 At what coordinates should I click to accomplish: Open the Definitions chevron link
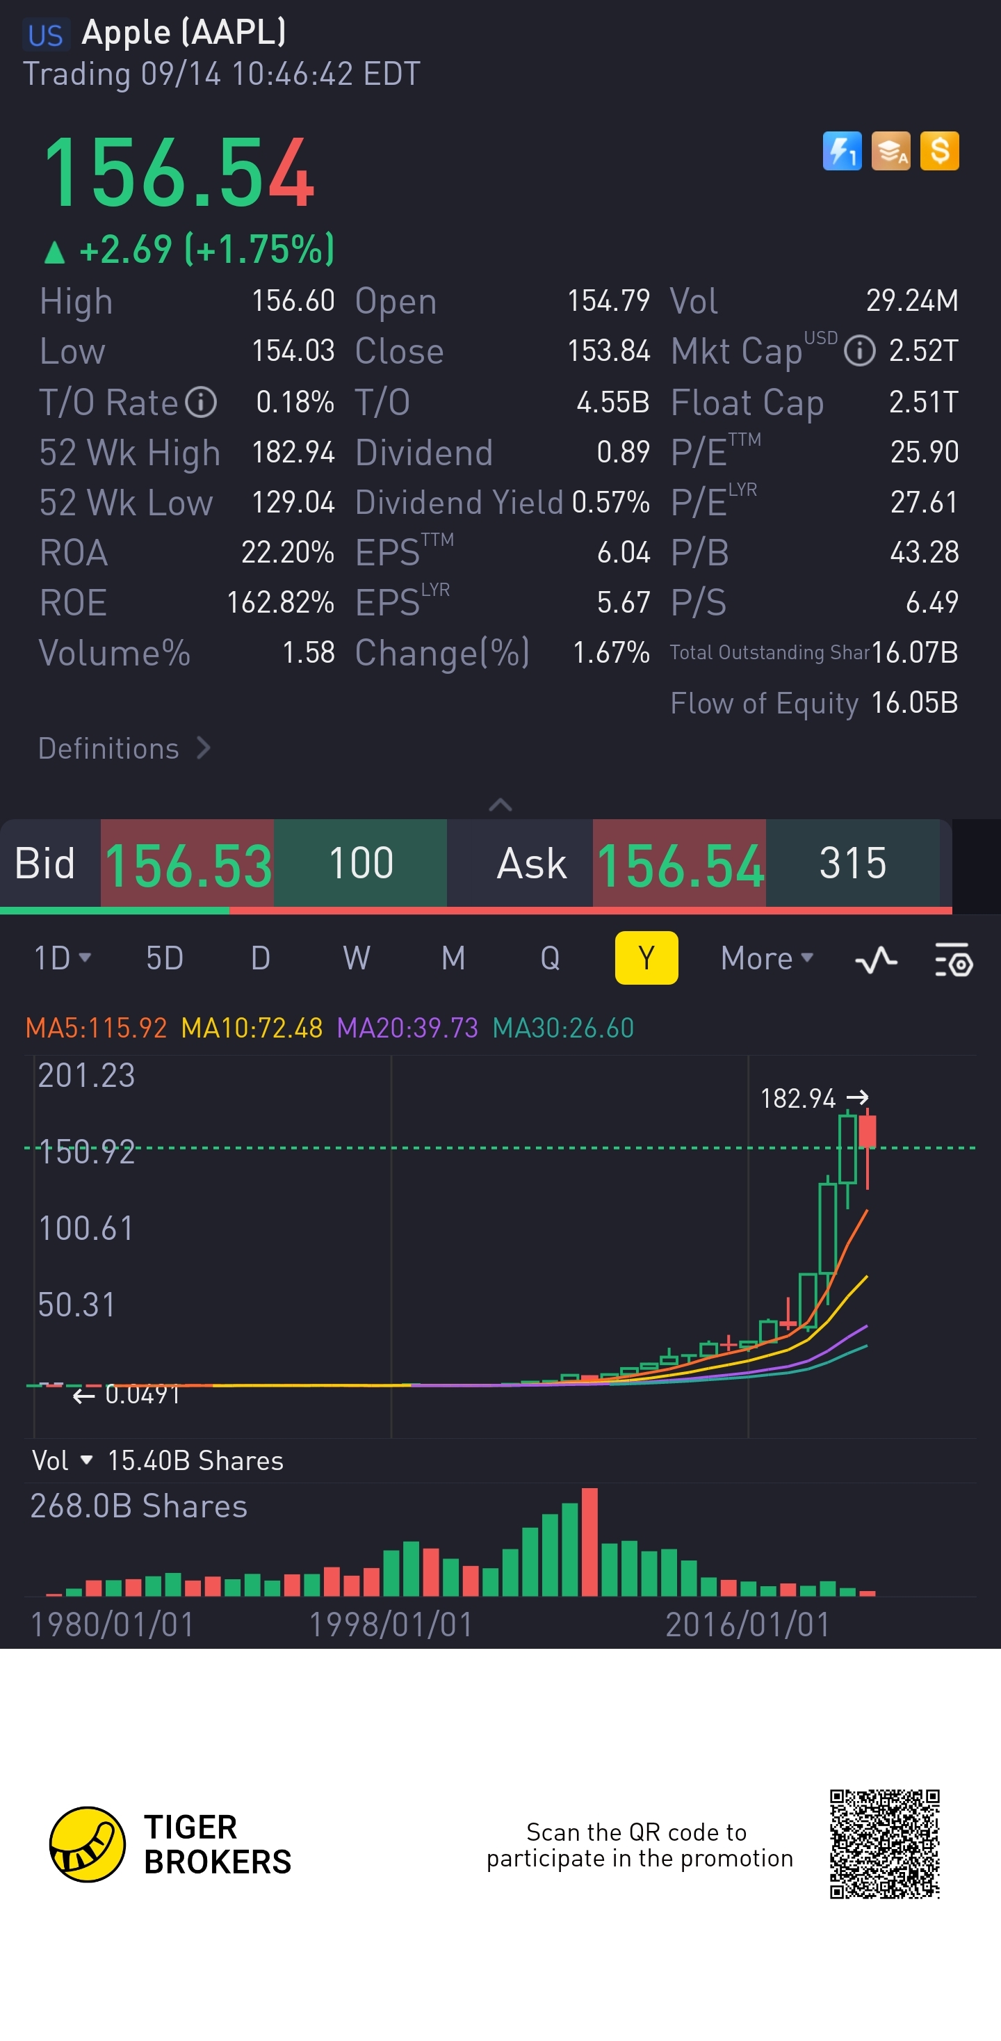click(124, 749)
